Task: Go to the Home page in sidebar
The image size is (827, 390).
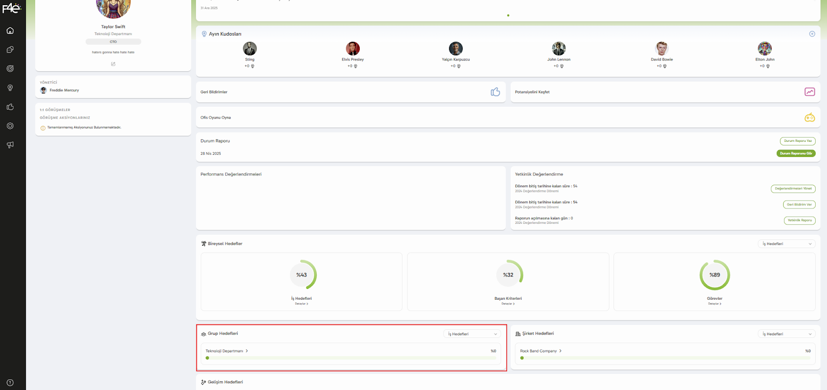Action: pos(10,30)
